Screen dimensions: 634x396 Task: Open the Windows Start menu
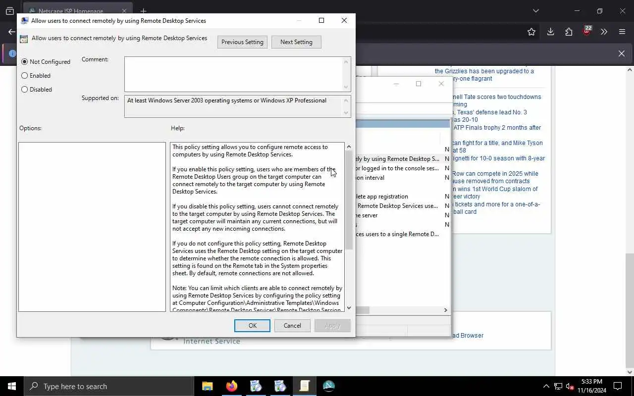pyautogui.click(x=12, y=386)
